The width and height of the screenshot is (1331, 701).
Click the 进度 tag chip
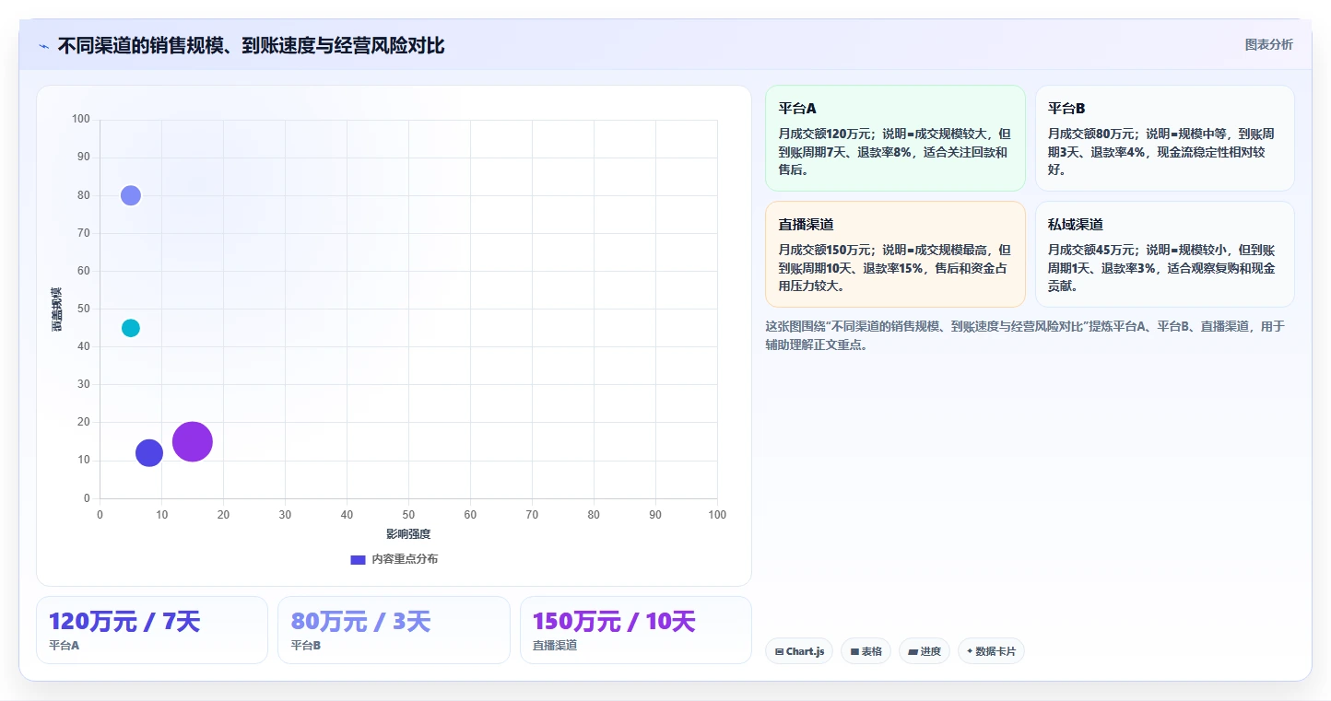coord(925,651)
